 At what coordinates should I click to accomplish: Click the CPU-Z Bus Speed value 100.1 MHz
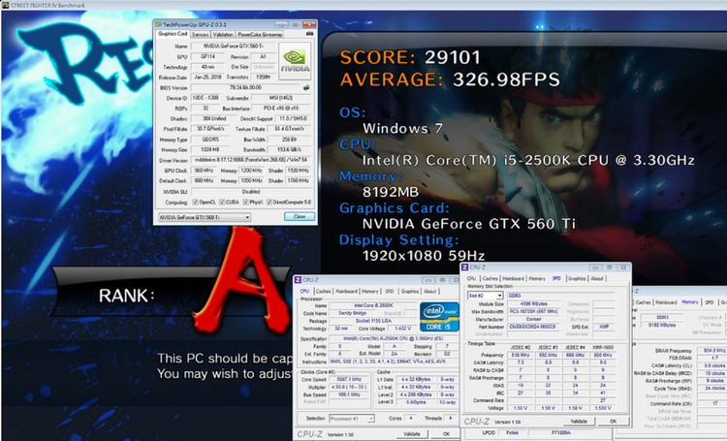coord(349,394)
